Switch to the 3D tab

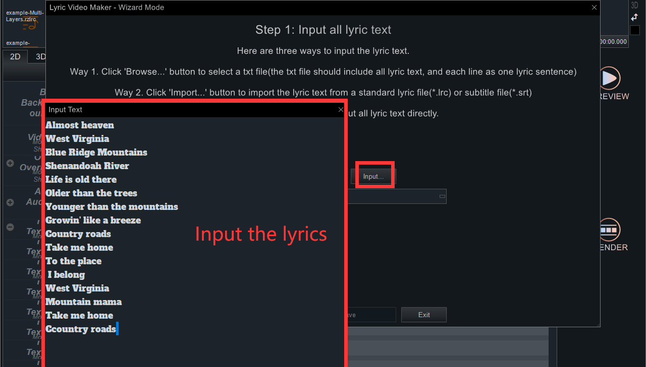pyautogui.click(x=40, y=57)
